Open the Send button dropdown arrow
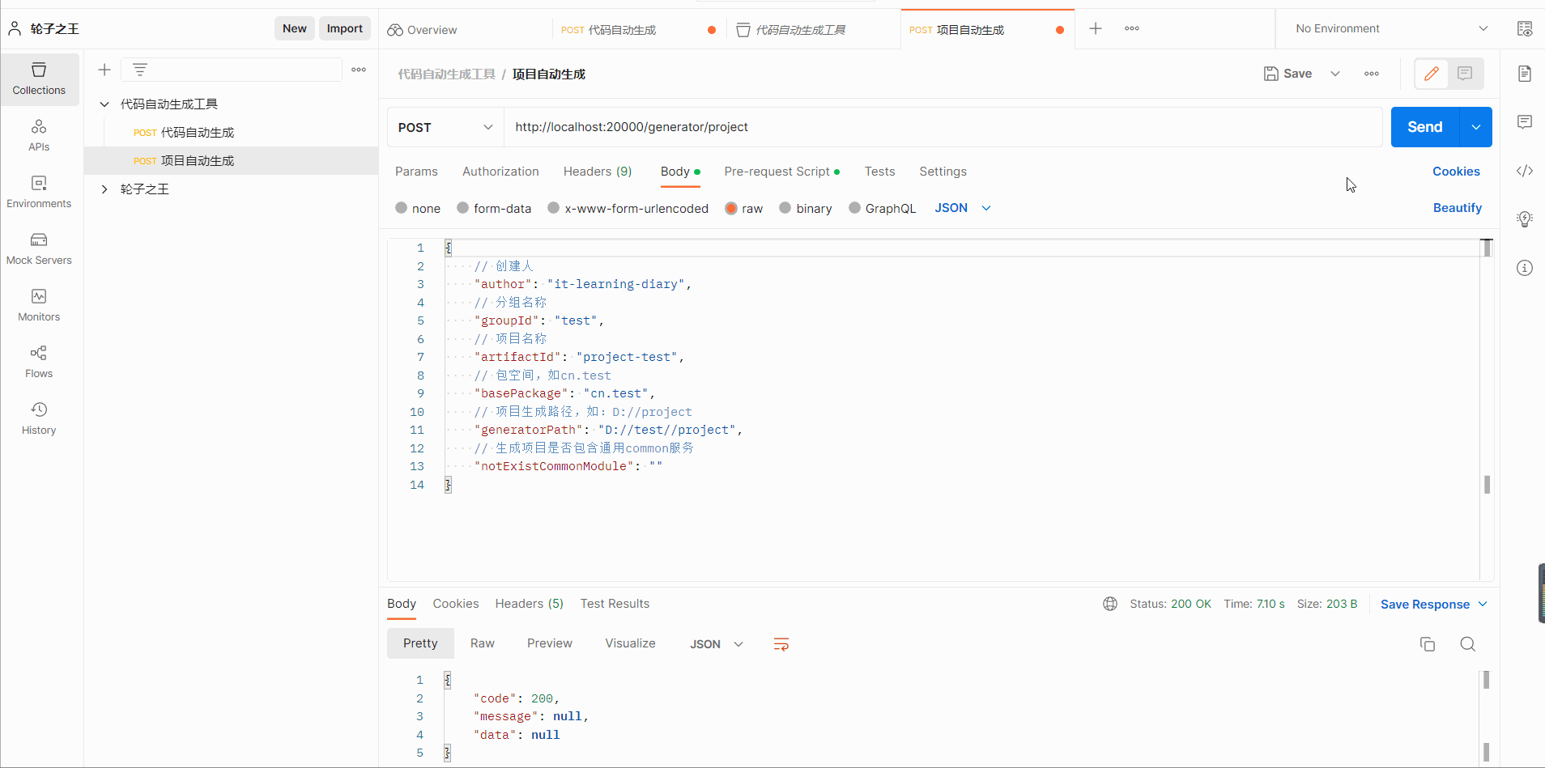1545x768 pixels. click(x=1476, y=127)
